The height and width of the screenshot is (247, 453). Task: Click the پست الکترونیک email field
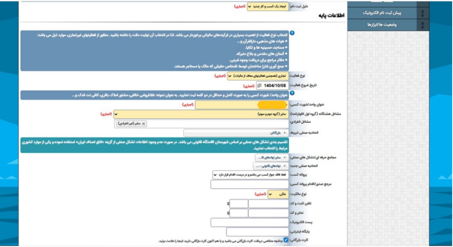(x=250, y=222)
